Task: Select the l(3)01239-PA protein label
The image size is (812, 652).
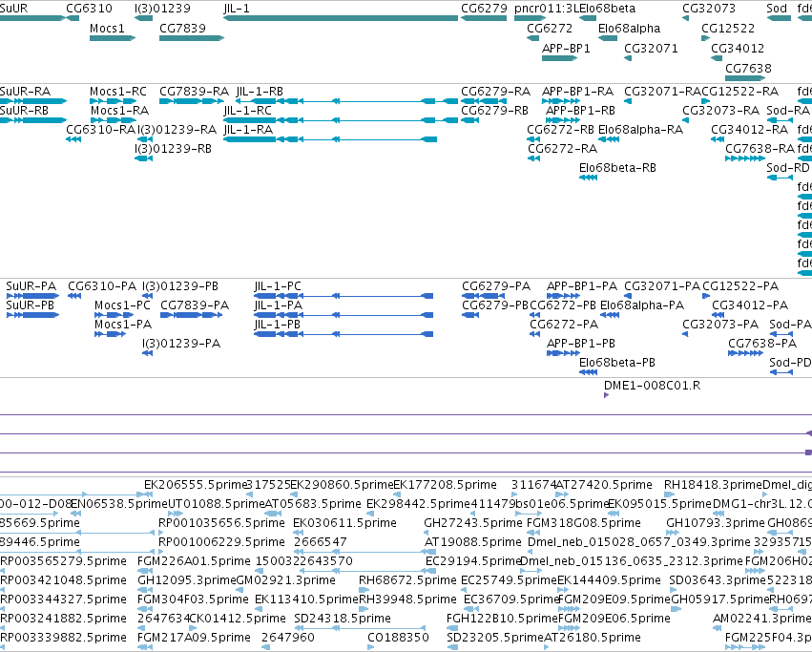Action: [181, 344]
